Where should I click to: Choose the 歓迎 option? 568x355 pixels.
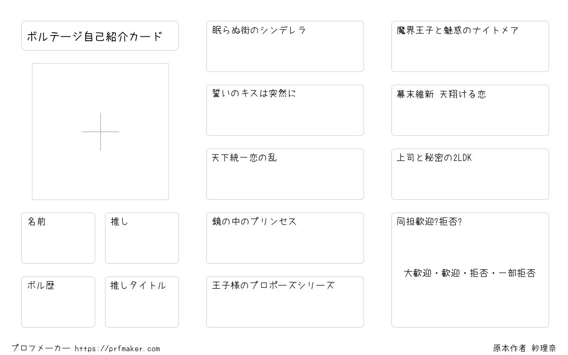pyautogui.click(x=450, y=274)
